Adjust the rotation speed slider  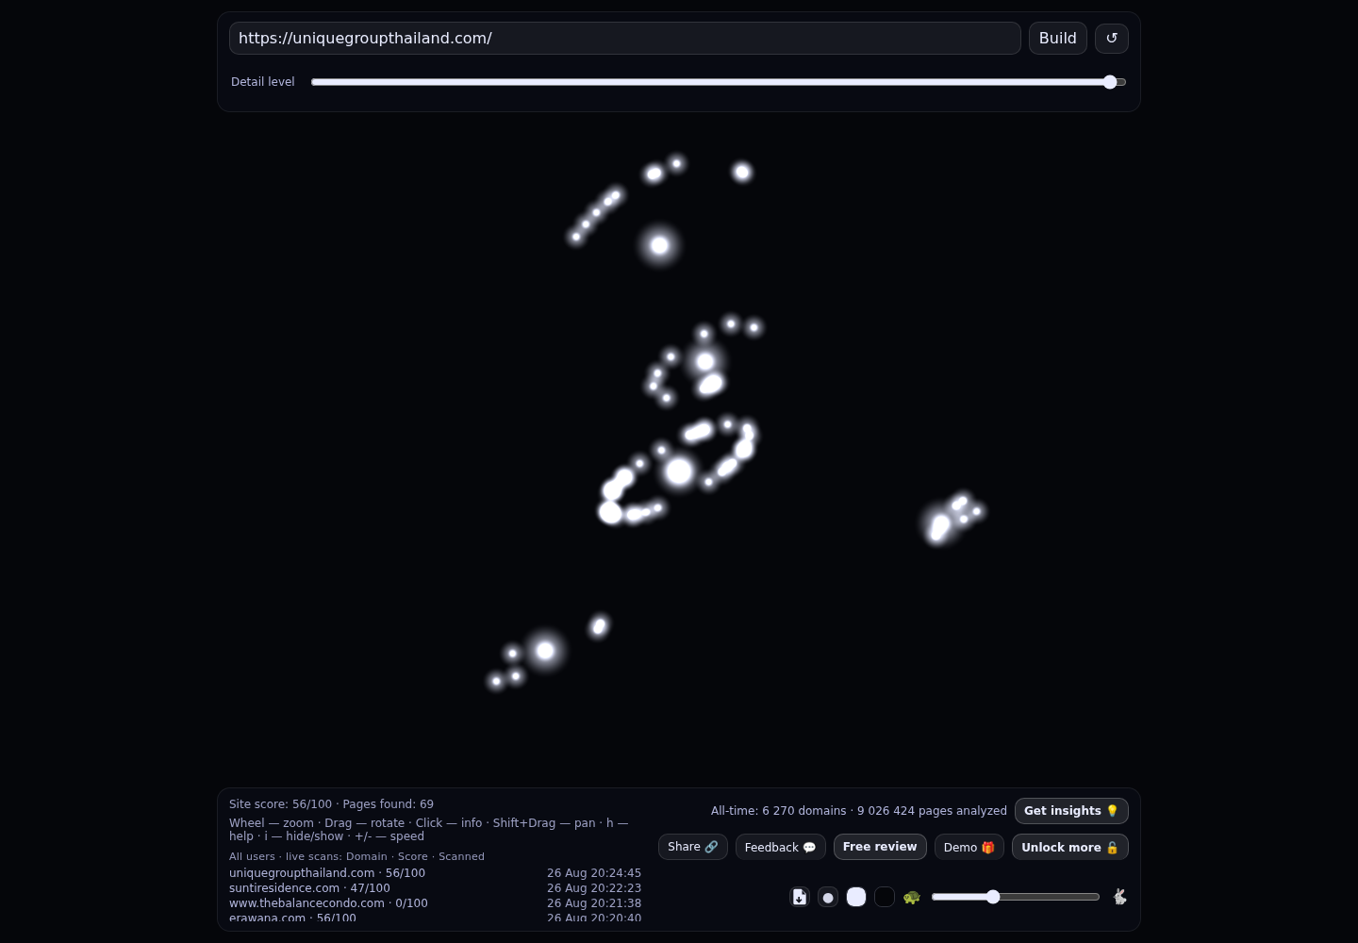pyautogui.click(x=1016, y=897)
